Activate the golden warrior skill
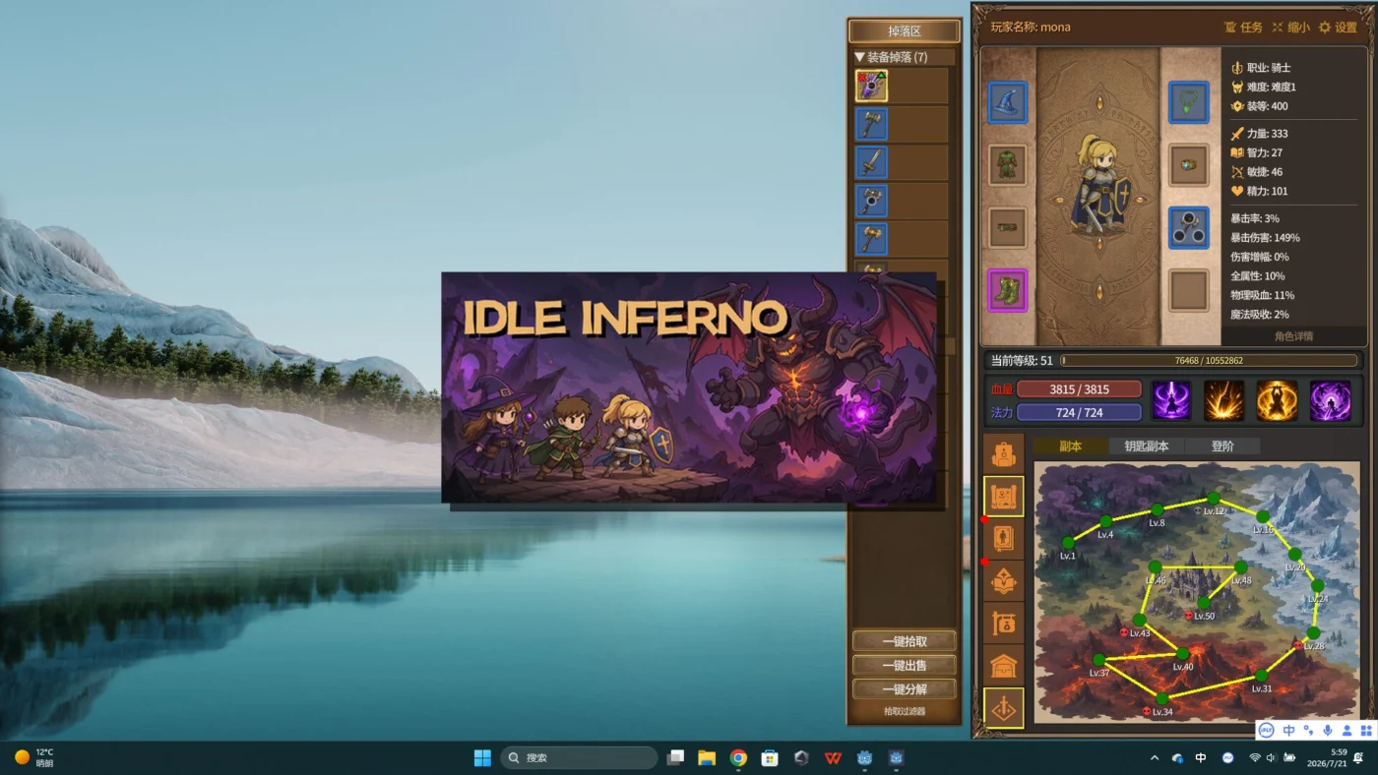1378x775 pixels. (x=1278, y=400)
